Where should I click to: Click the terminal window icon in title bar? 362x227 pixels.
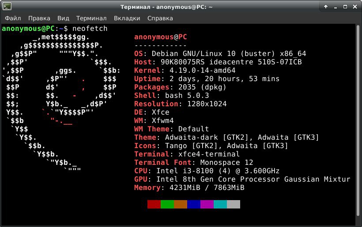point(7,6)
